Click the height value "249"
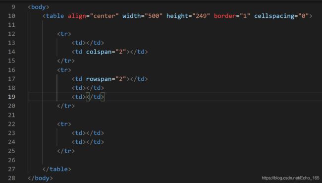 coord(201,16)
